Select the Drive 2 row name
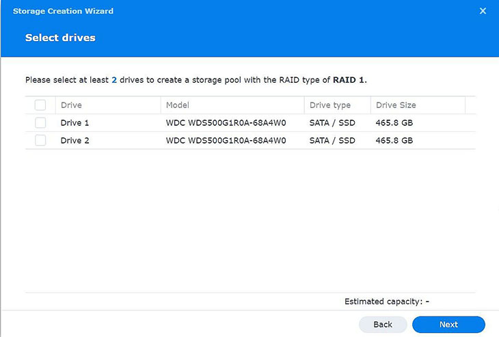This screenshot has width=499, height=337. click(75, 140)
